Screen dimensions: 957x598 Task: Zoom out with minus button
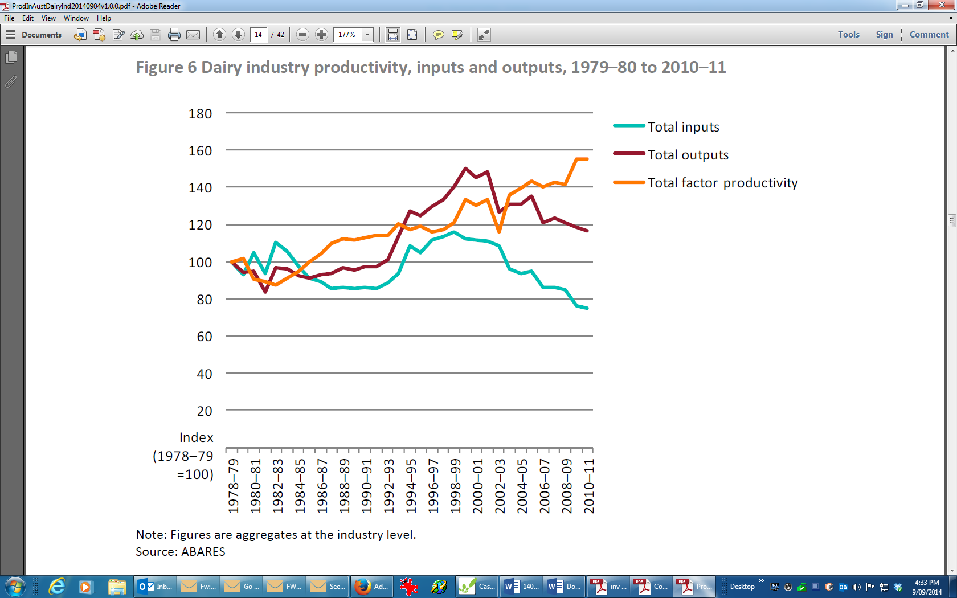click(303, 35)
